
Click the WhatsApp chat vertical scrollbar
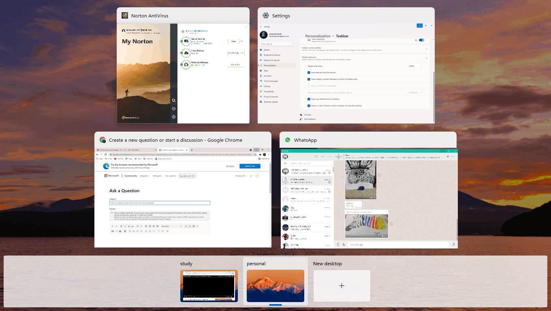tap(457, 229)
